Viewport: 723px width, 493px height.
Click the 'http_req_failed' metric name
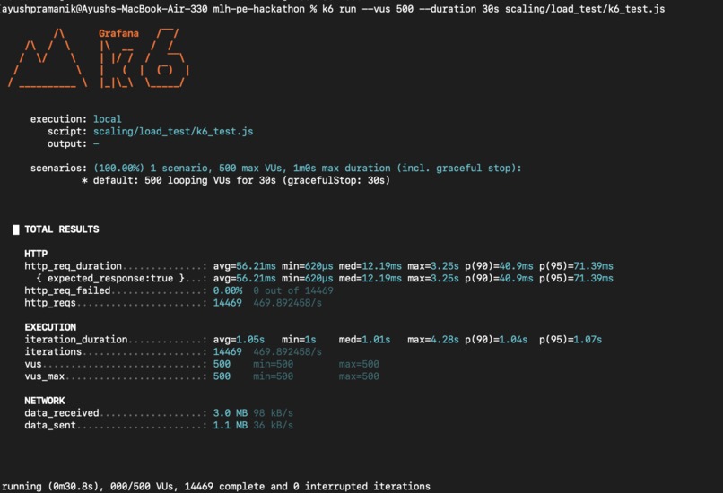pyautogui.click(x=67, y=290)
